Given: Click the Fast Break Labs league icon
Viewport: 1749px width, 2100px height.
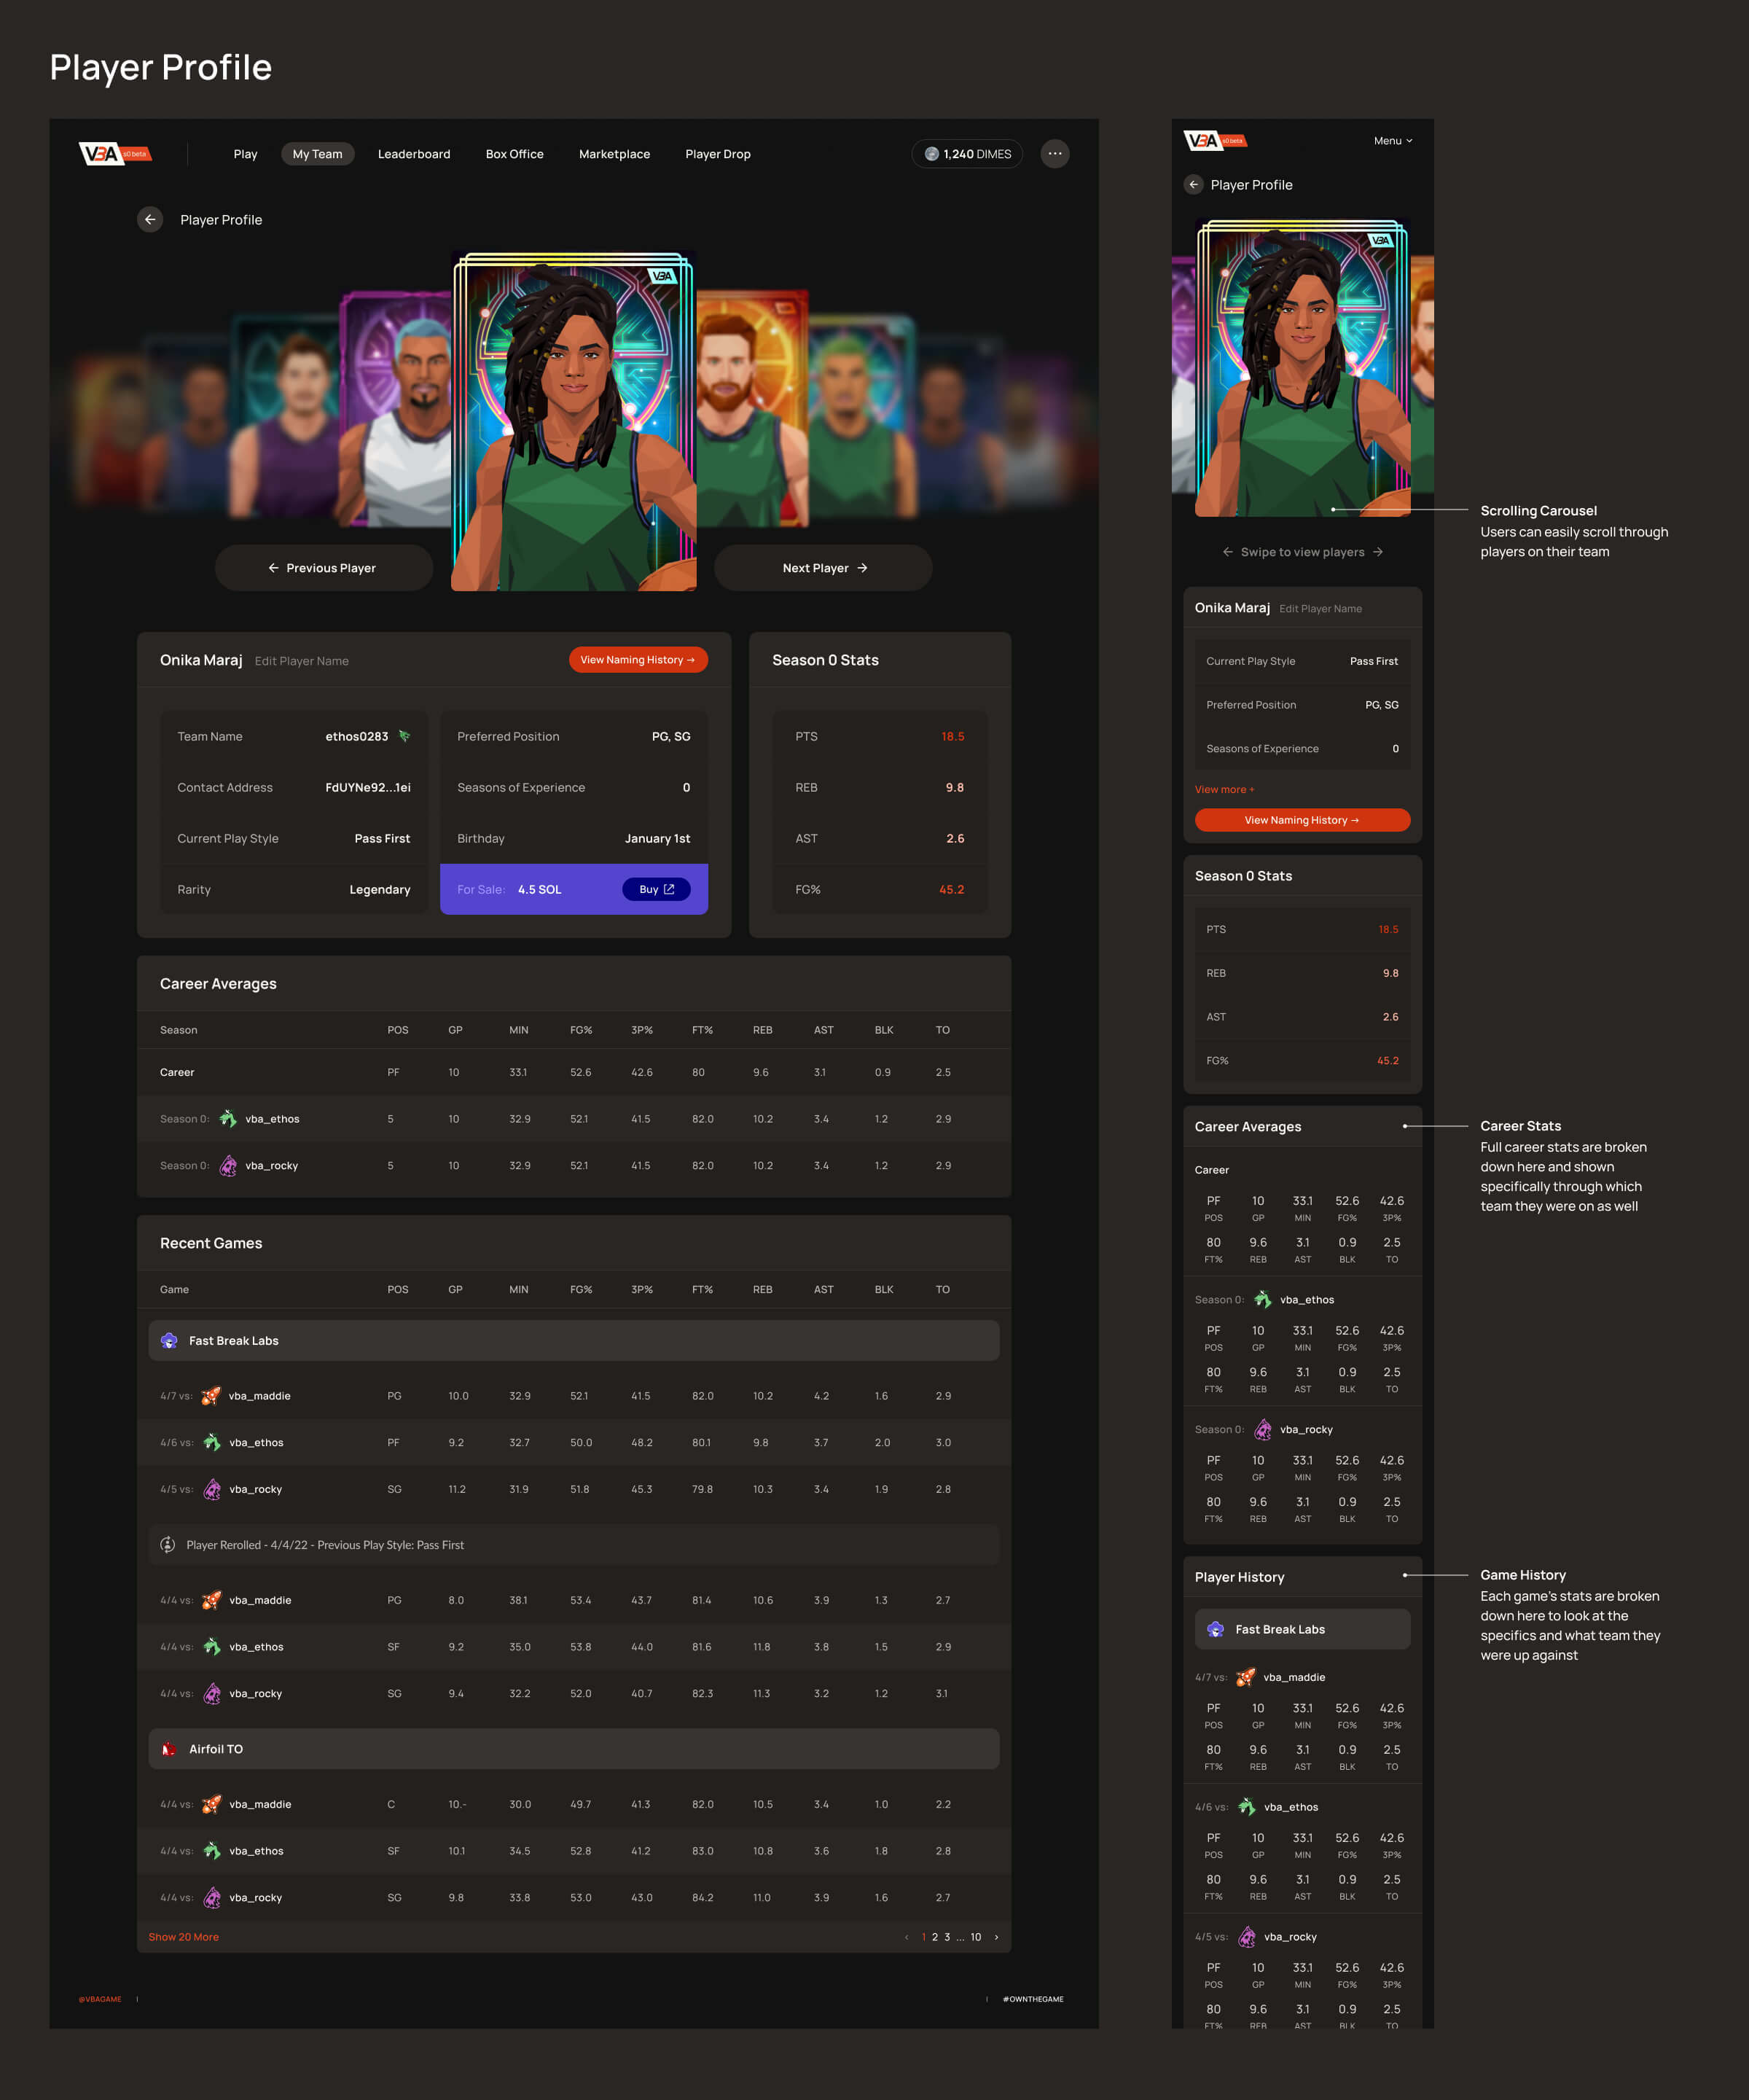Looking at the screenshot, I should tap(169, 1341).
